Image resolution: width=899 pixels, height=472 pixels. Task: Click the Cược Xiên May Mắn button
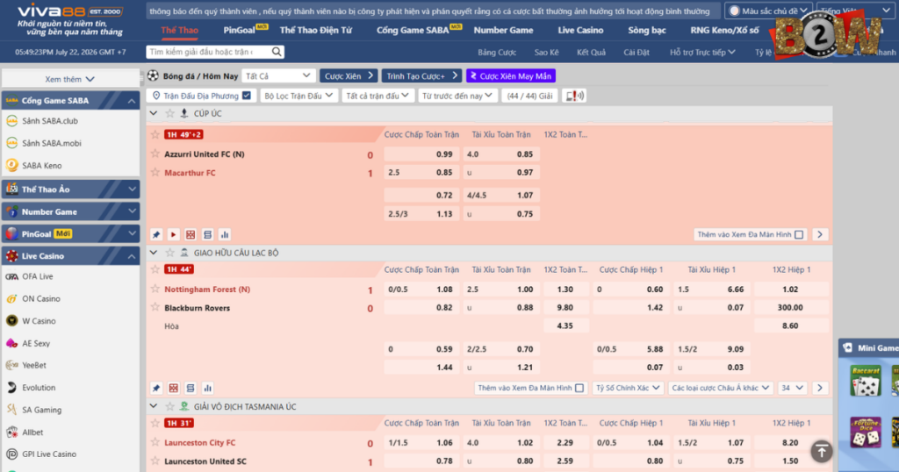(511, 75)
